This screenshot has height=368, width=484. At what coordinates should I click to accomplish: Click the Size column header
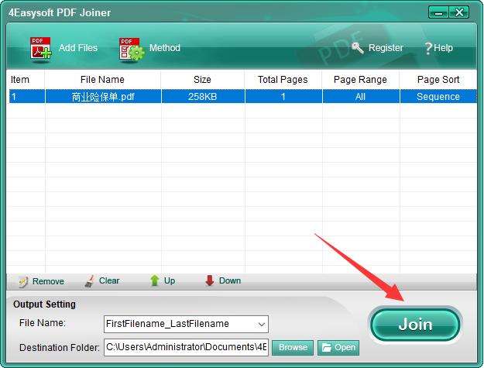[202, 80]
